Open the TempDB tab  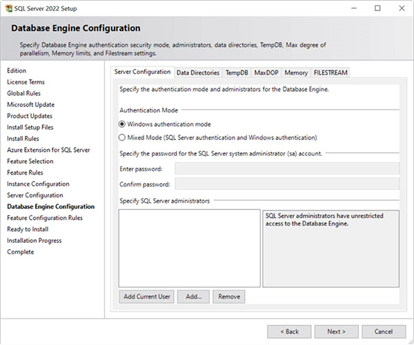(x=237, y=72)
